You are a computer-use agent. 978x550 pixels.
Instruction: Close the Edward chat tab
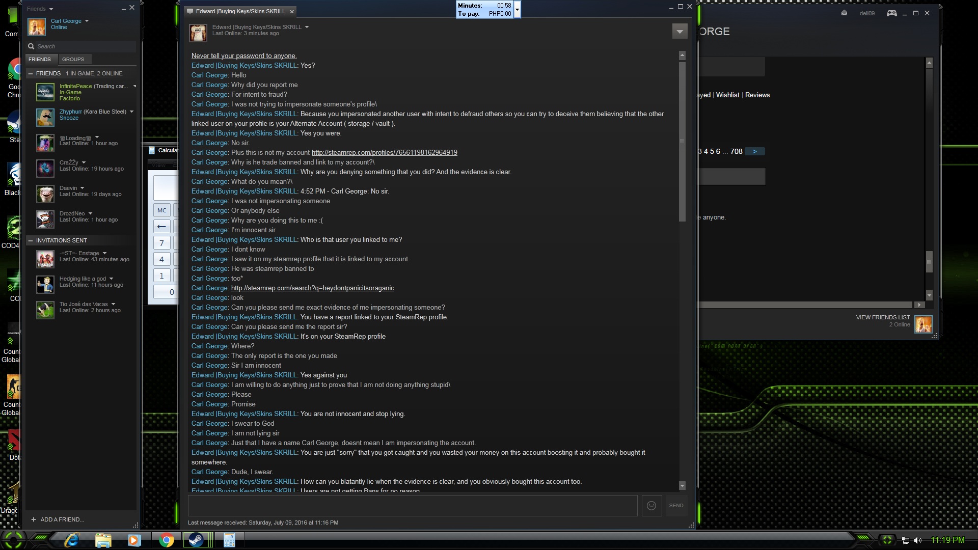(x=292, y=11)
